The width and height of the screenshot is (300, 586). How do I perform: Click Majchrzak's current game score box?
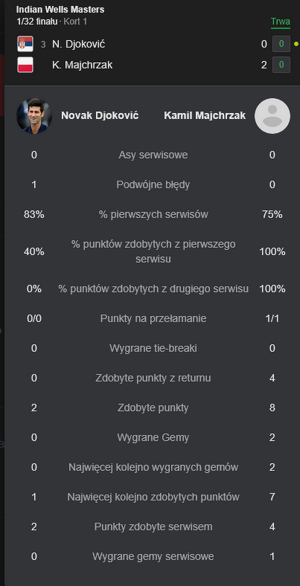pyautogui.click(x=281, y=64)
